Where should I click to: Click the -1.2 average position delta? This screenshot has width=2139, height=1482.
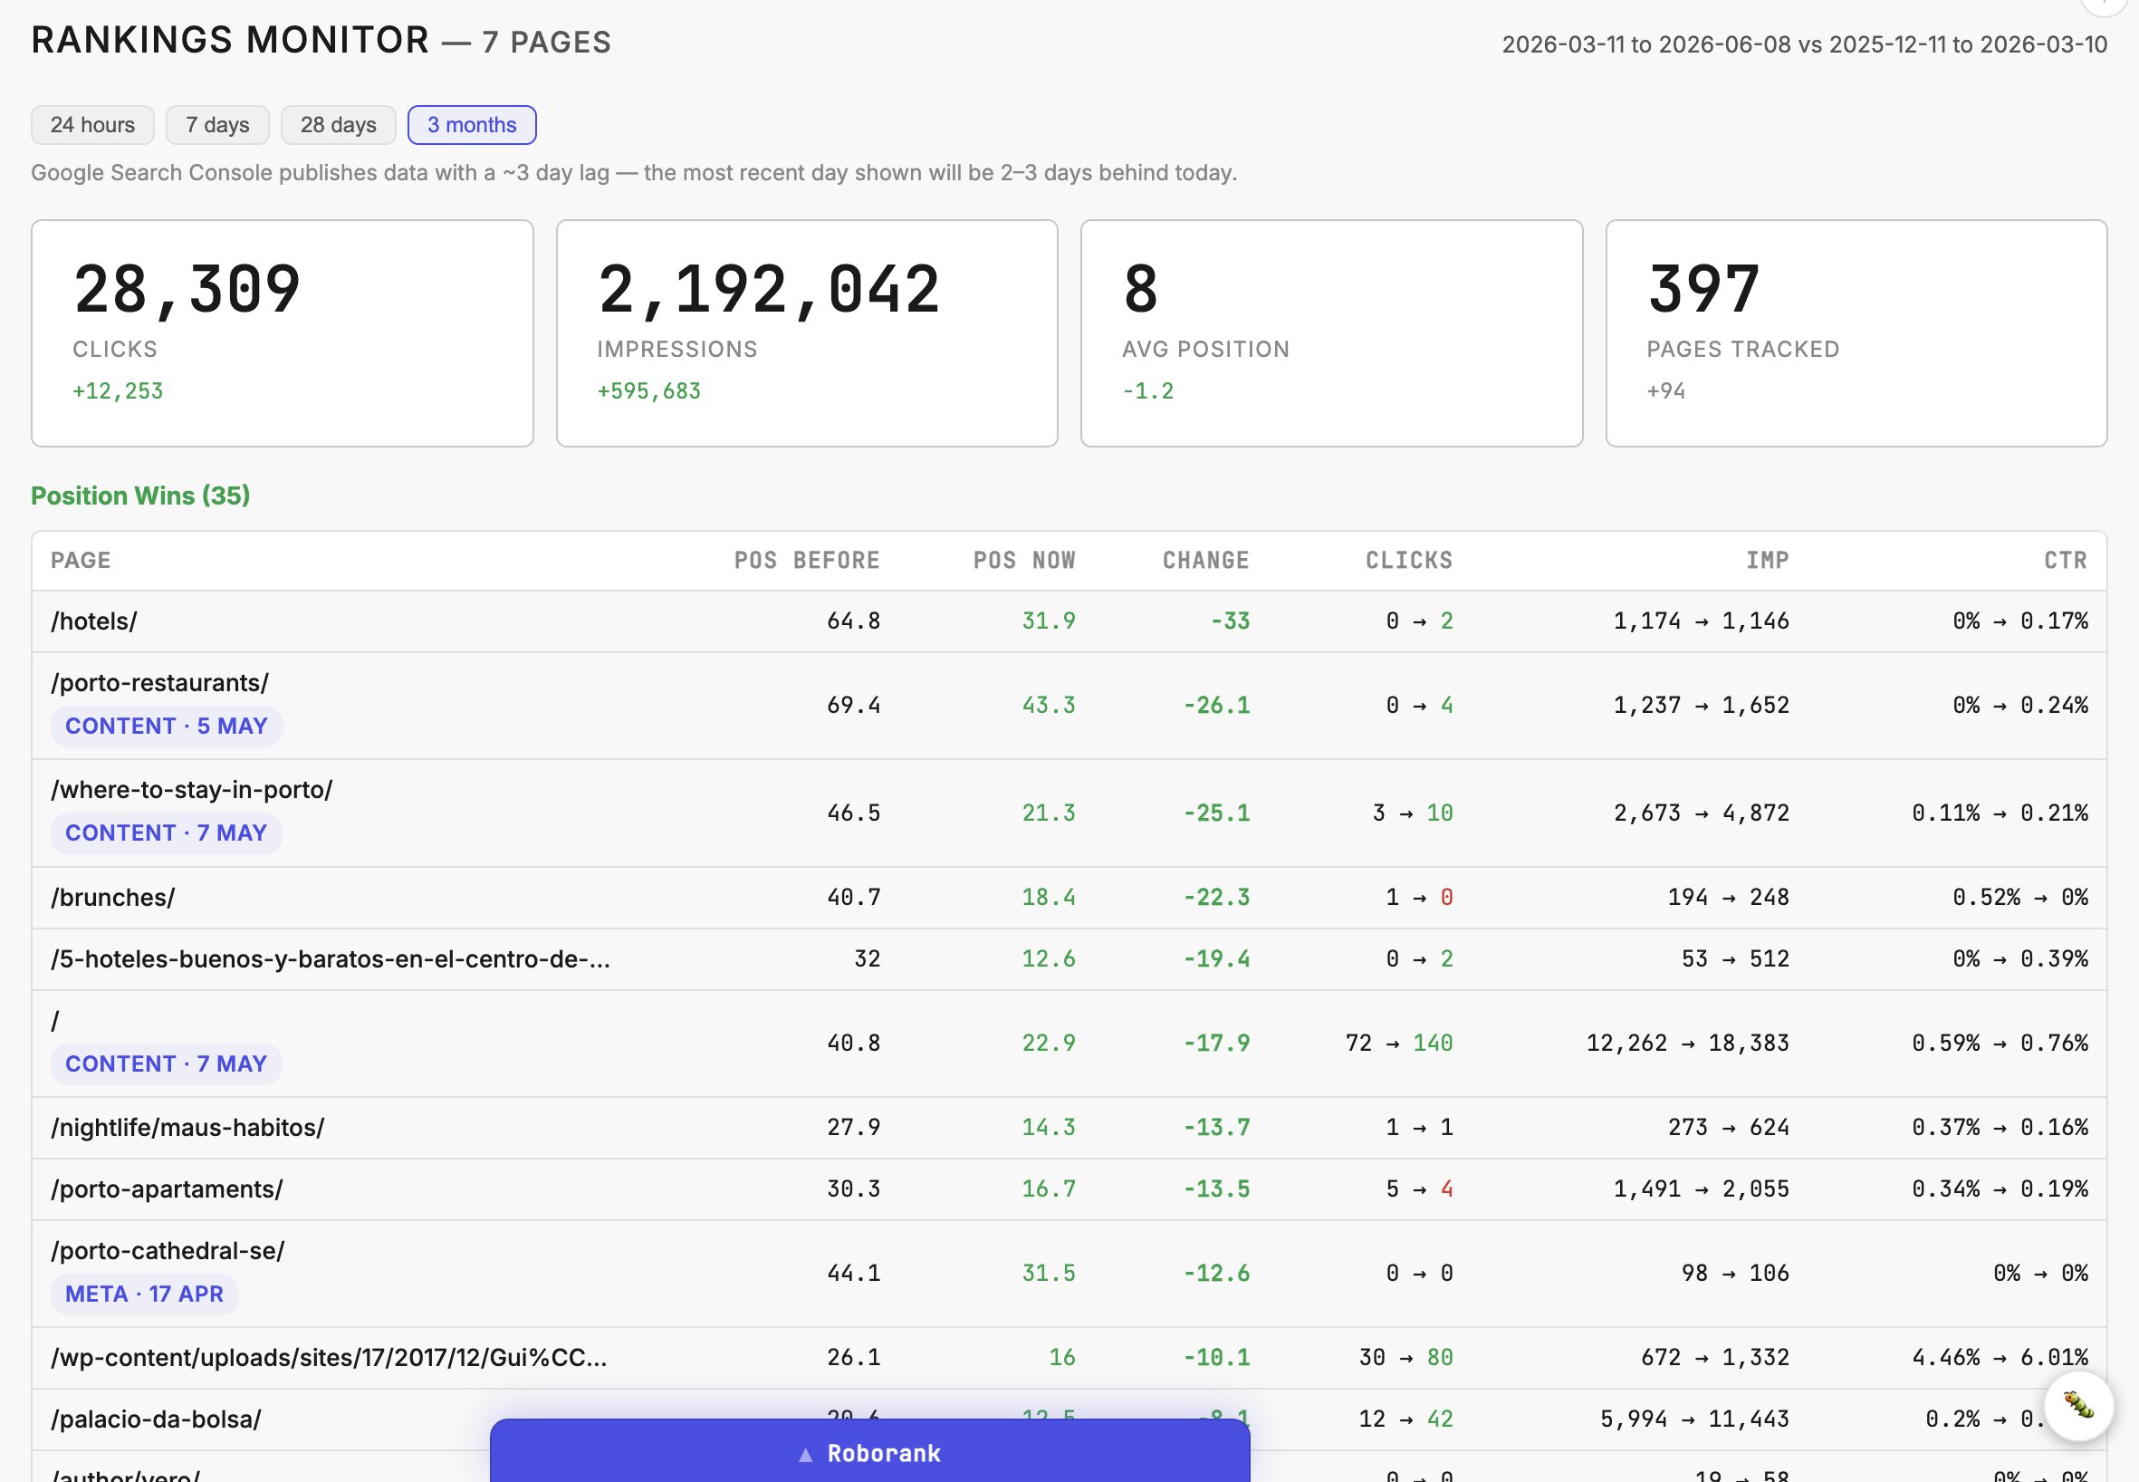click(1147, 391)
